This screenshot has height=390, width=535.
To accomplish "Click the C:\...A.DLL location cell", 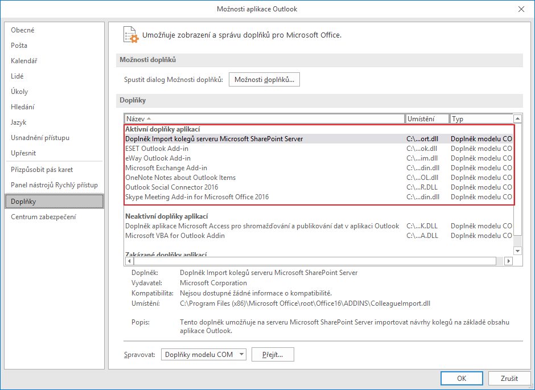I will coord(422,236).
